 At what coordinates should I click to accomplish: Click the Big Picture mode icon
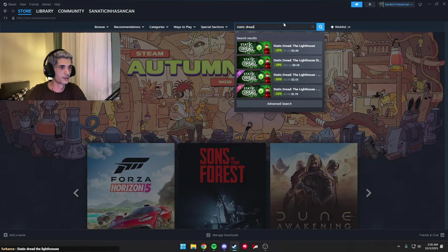(x=420, y=4)
